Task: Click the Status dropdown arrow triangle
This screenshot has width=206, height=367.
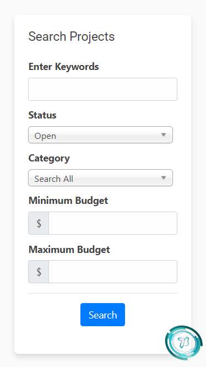Action: point(164,135)
